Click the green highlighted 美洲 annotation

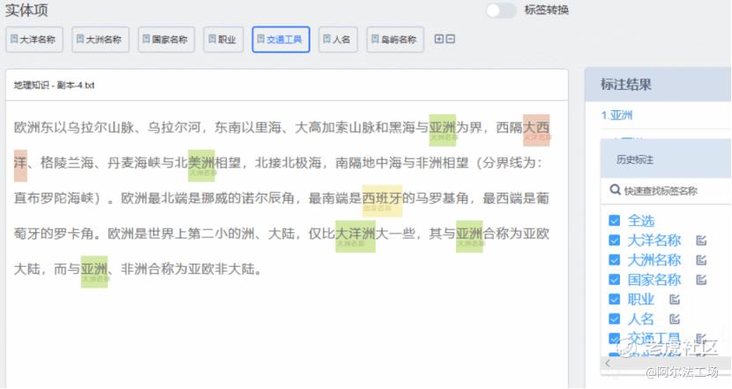tap(201, 165)
